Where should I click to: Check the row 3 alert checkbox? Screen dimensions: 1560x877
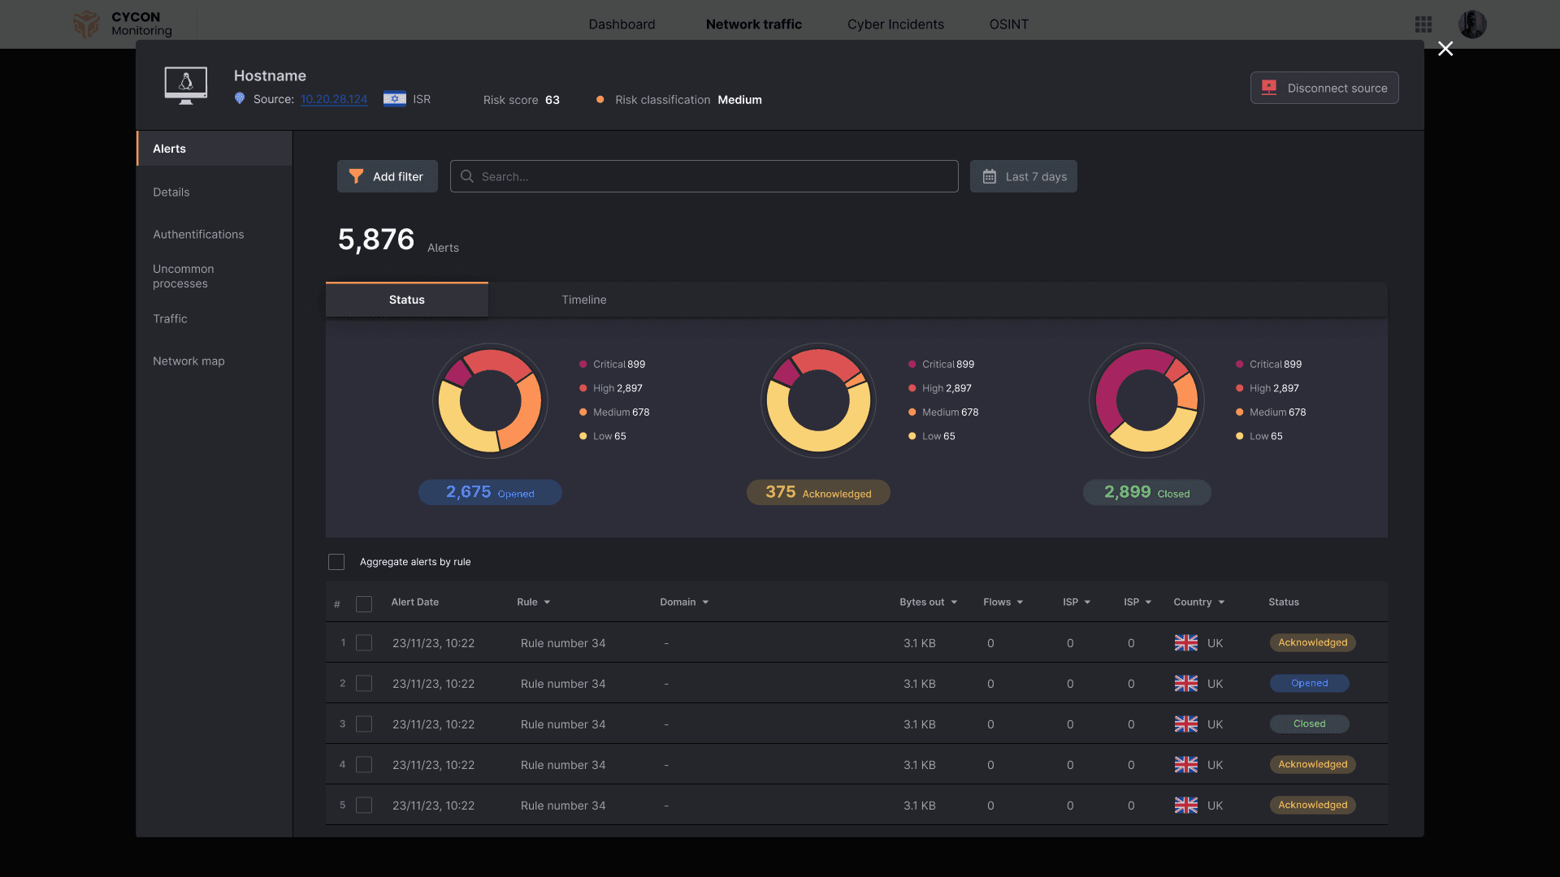[x=364, y=724]
